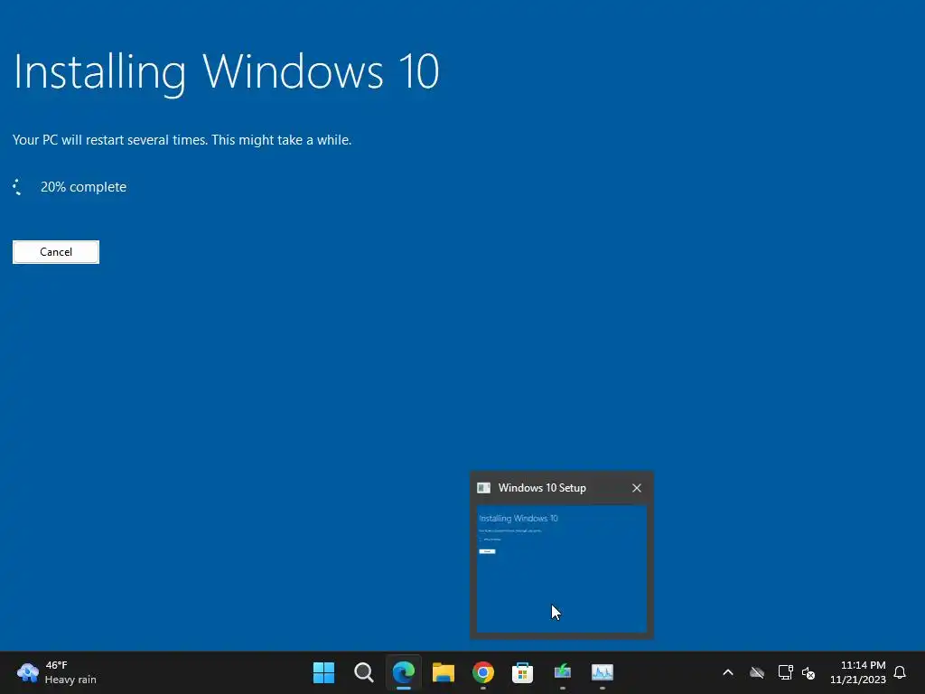
Task: Open Microsoft Store from taskbar
Action: 523,672
